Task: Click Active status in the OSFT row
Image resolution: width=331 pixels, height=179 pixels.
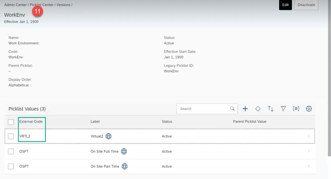Action: (167, 151)
